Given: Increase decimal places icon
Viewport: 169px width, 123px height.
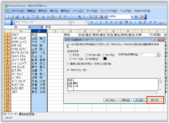Looking at the screenshot, I should [140, 22].
